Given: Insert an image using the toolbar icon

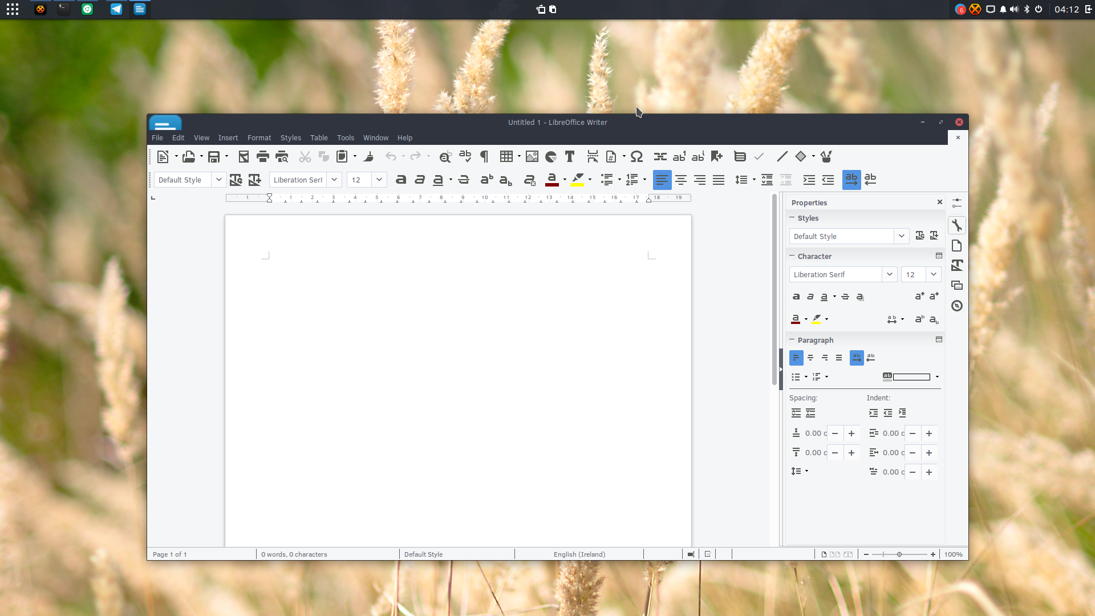Looking at the screenshot, I should [532, 156].
